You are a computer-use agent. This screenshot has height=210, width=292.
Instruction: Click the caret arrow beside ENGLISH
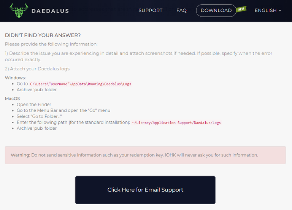(x=280, y=11)
